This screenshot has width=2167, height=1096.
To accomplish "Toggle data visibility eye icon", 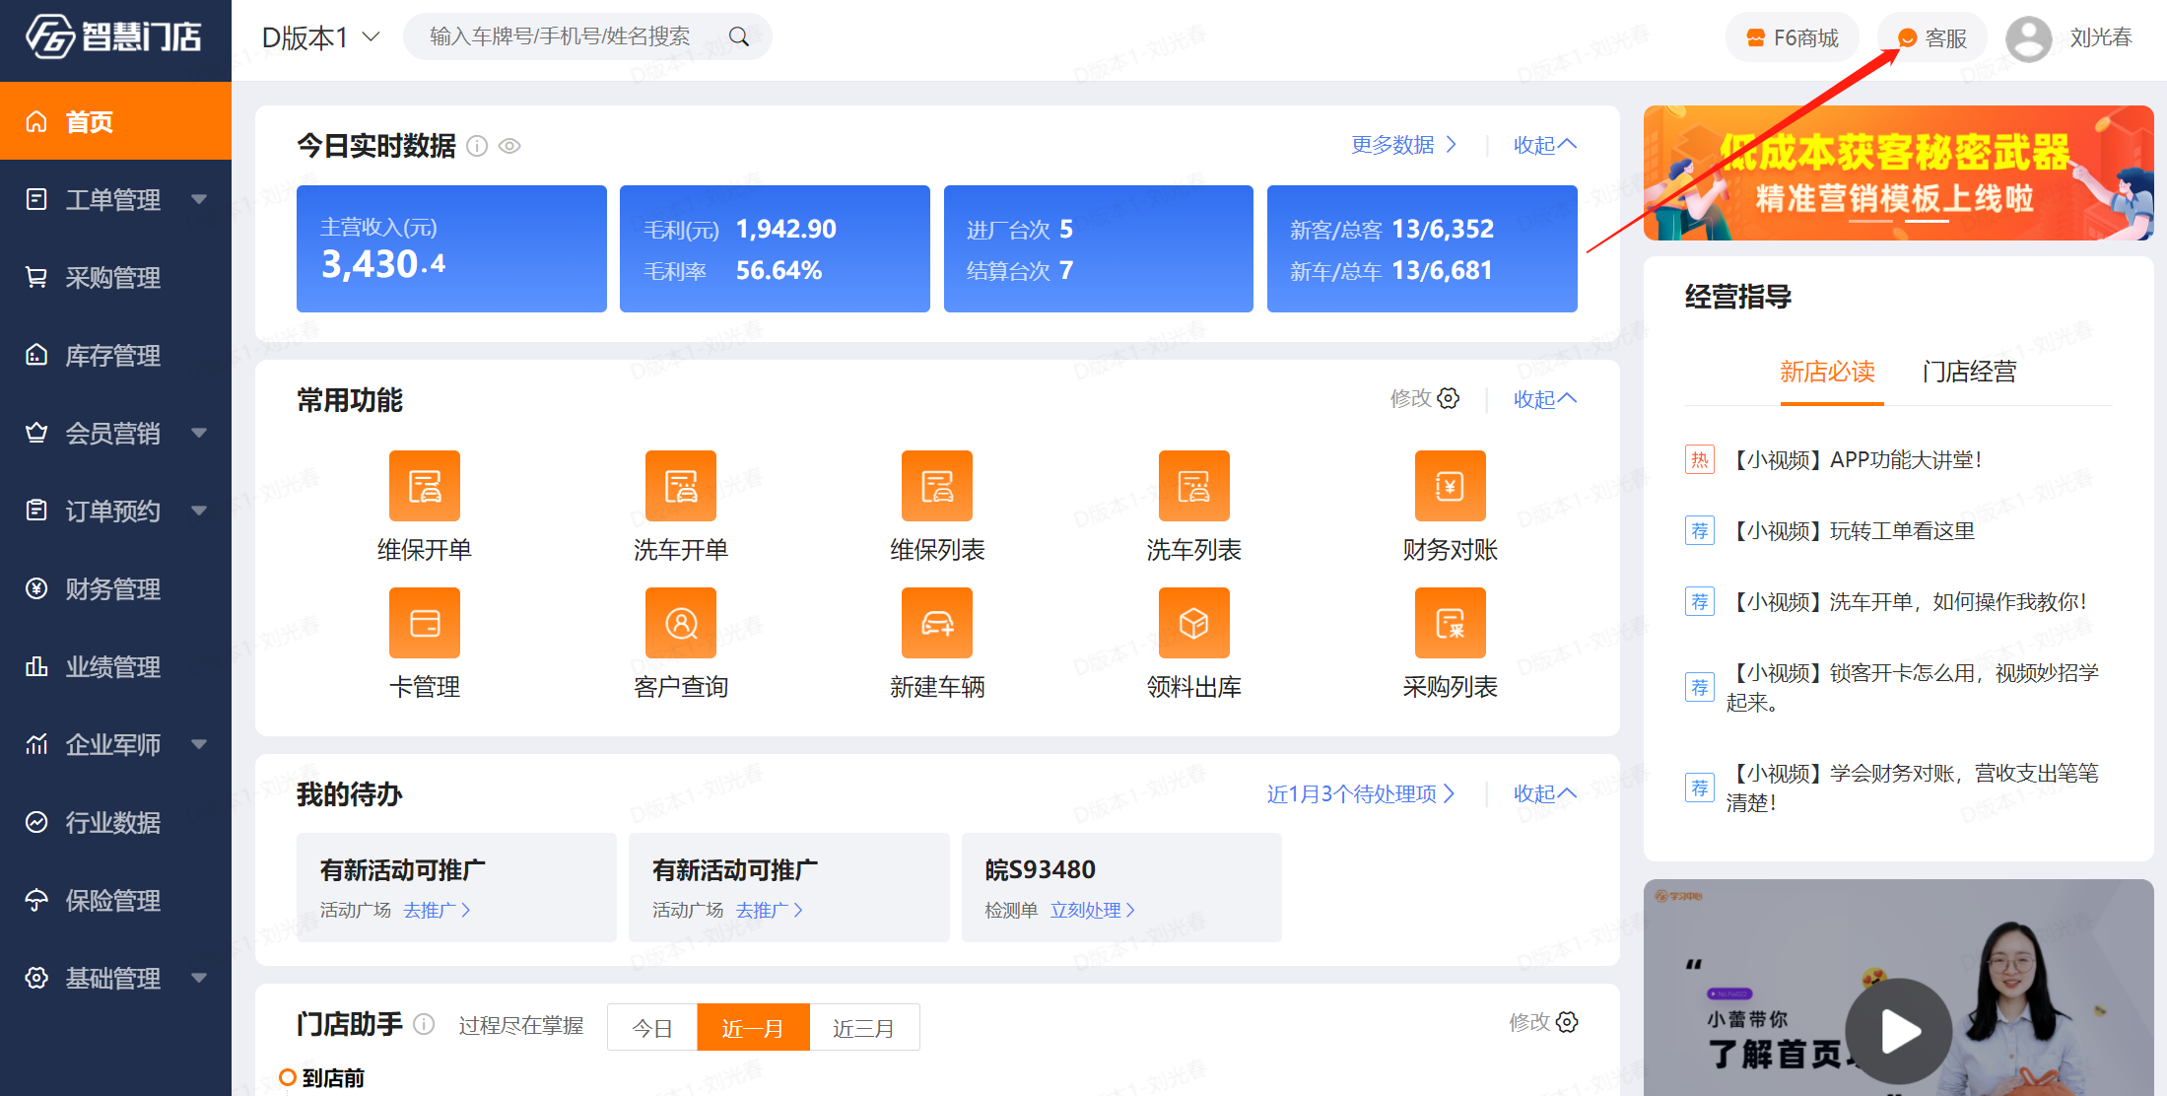I will (509, 146).
